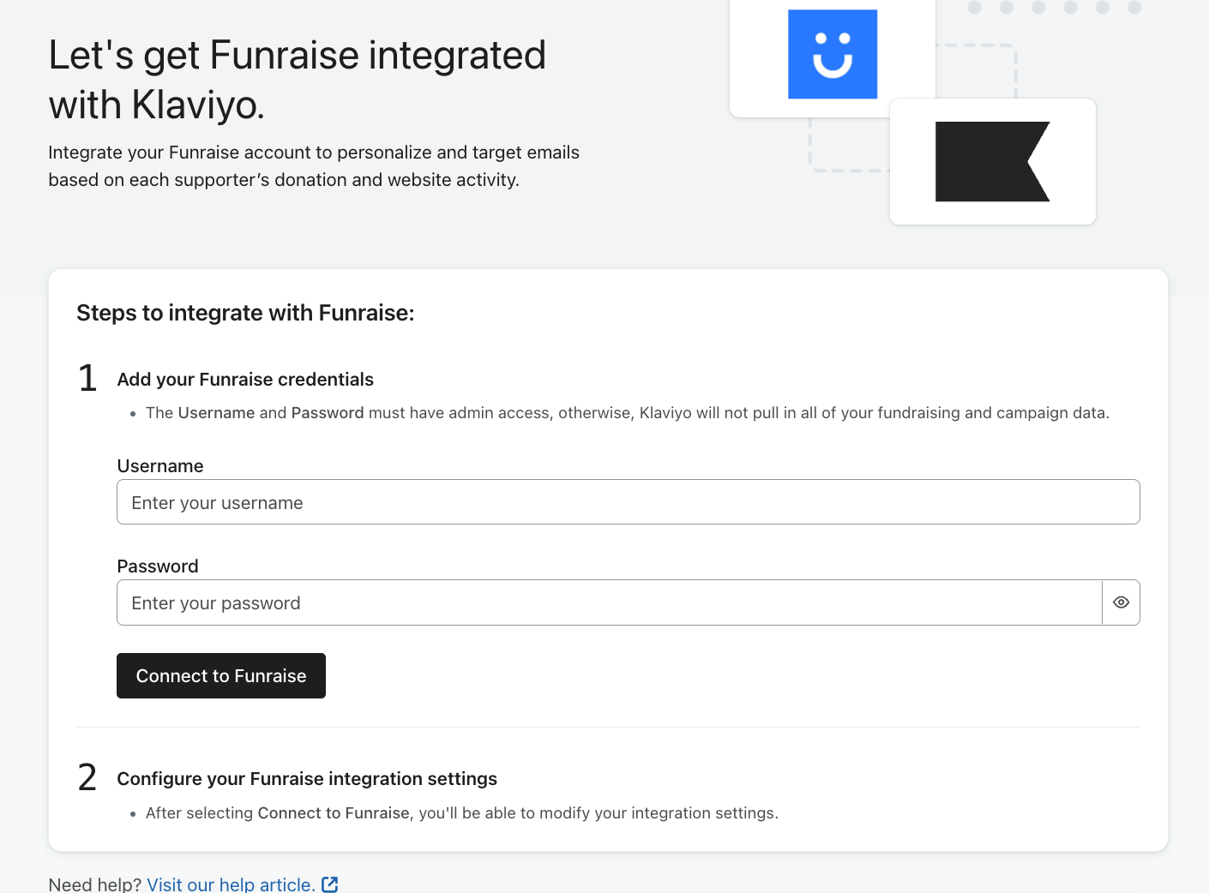The width and height of the screenshot is (1209, 893).
Task: Click the note about modifying integration settings
Action: 461,813
